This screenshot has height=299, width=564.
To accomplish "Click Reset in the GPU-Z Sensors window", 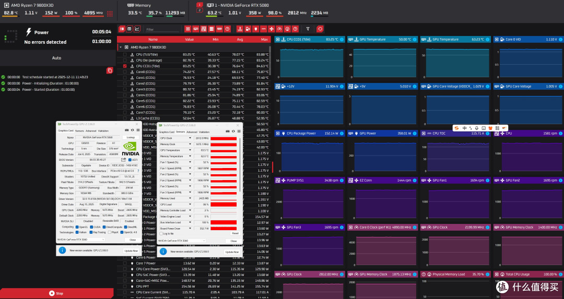I will click(x=235, y=233).
